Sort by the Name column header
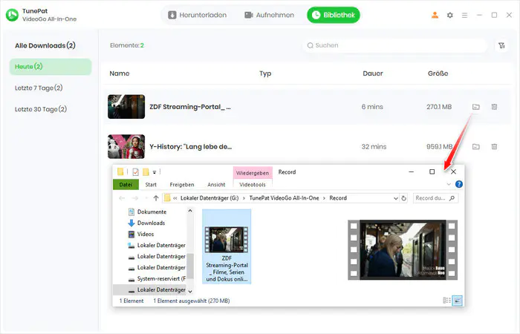This screenshot has height=334, width=520. (120, 73)
